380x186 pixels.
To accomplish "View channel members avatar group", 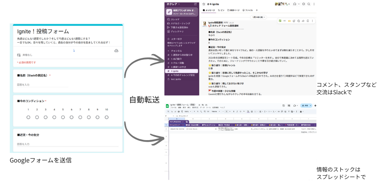I will pos(283,4).
